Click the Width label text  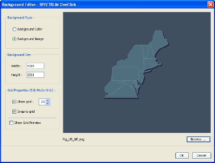(x=16, y=66)
